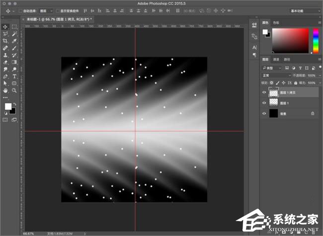This screenshot has width=323, height=236.
Task: Select the Healing Brush tool
Action: (x=5, y=48)
